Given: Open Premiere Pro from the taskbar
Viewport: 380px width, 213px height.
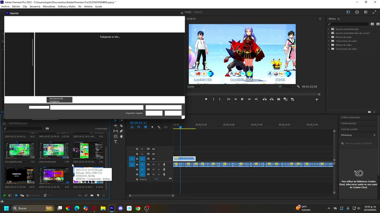Looking at the screenshot, I should tap(112, 208).
